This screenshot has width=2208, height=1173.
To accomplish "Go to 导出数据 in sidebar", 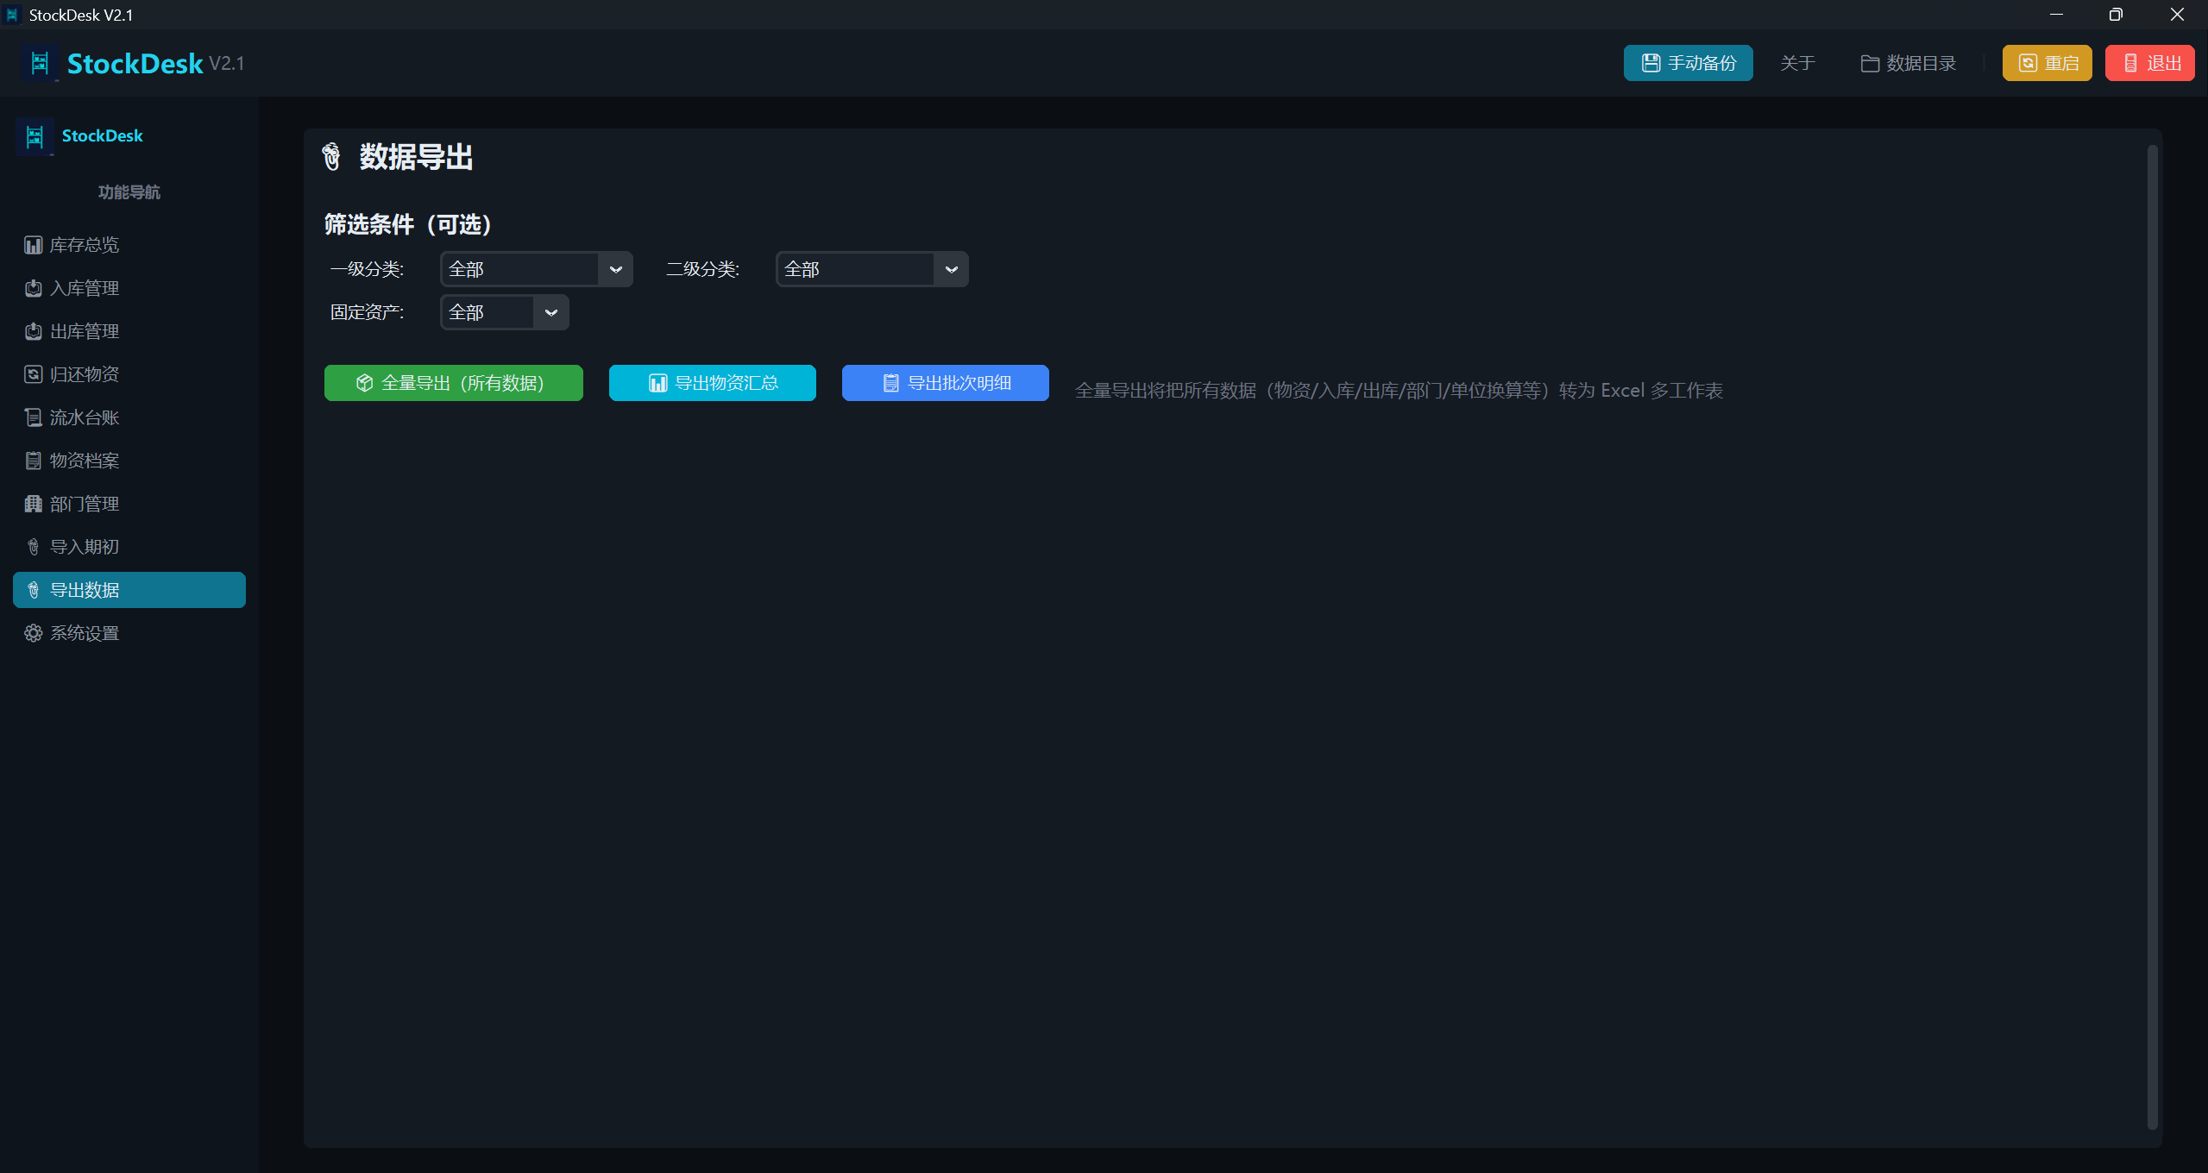I will 129,590.
